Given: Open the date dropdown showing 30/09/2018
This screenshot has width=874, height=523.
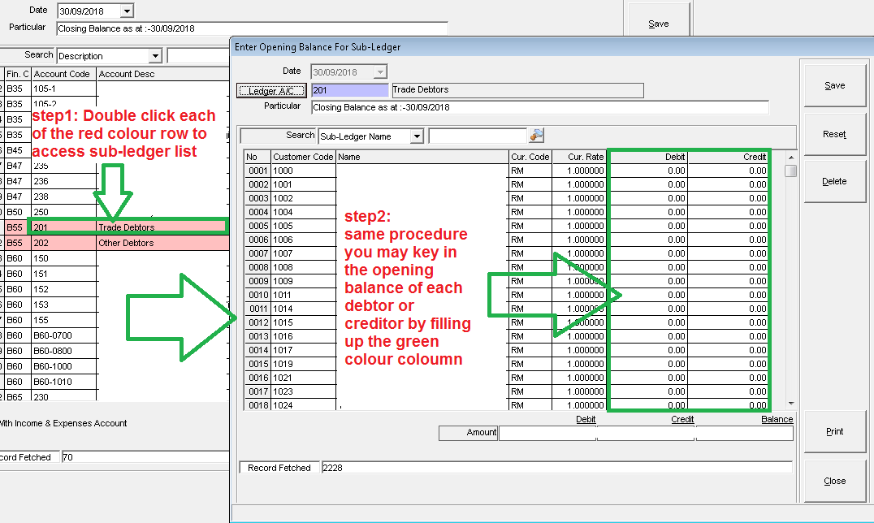Looking at the screenshot, I should pyautogui.click(x=126, y=11).
